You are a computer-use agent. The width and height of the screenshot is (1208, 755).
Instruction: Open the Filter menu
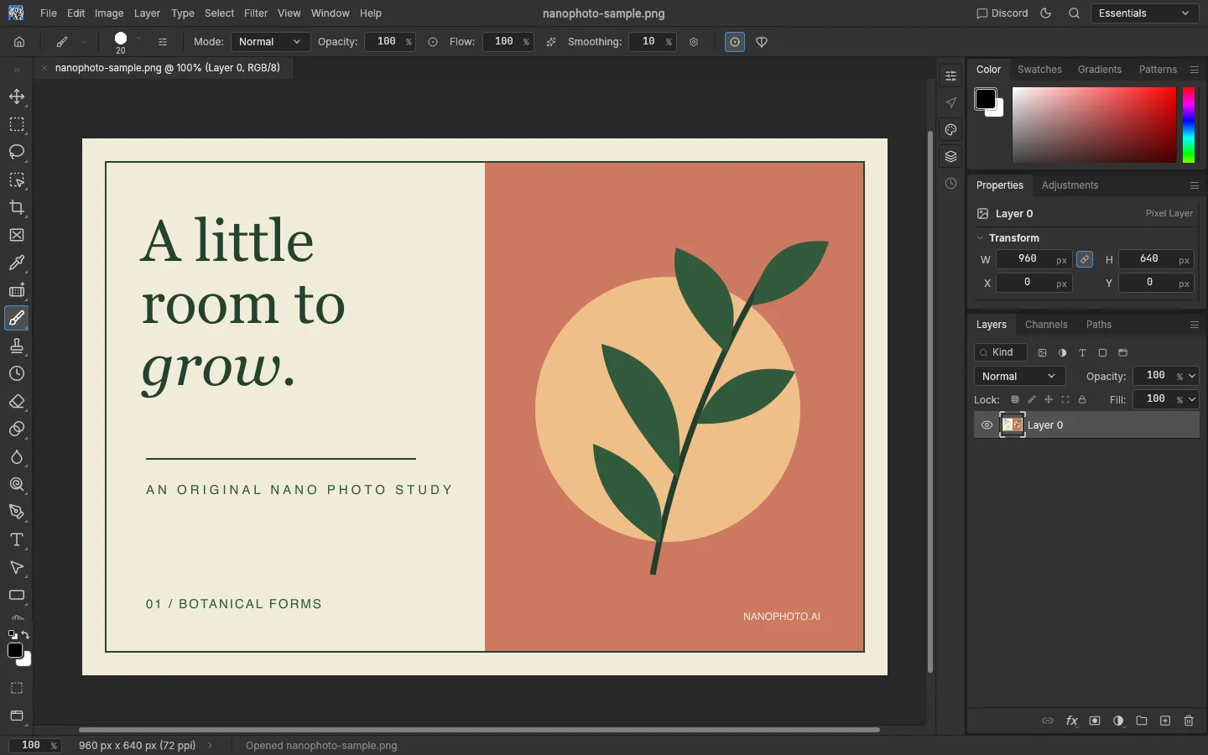click(x=256, y=13)
